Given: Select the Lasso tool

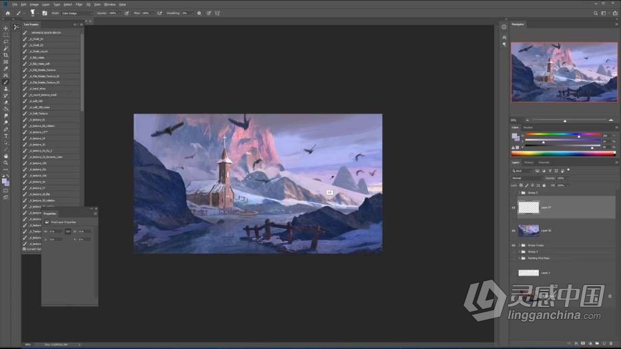Looking at the screenshot, I should coord(5,42).
